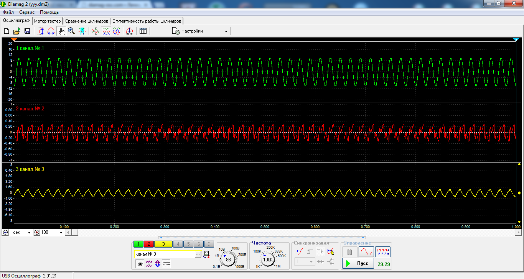Open the Помощь menu

click(49, 12)
